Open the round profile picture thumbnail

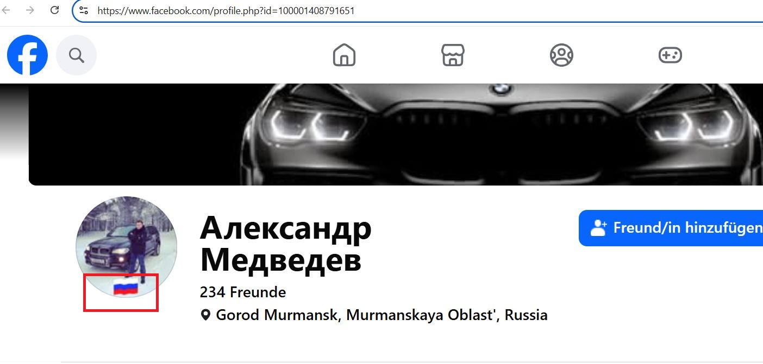[x=126, y=247]
